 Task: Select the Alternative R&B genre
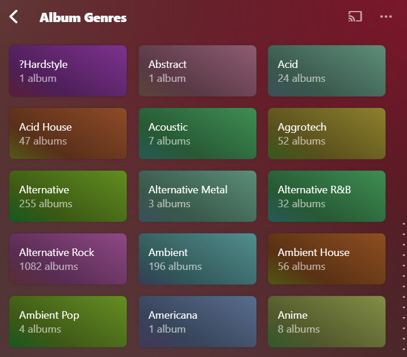click(x=326, y=196)
